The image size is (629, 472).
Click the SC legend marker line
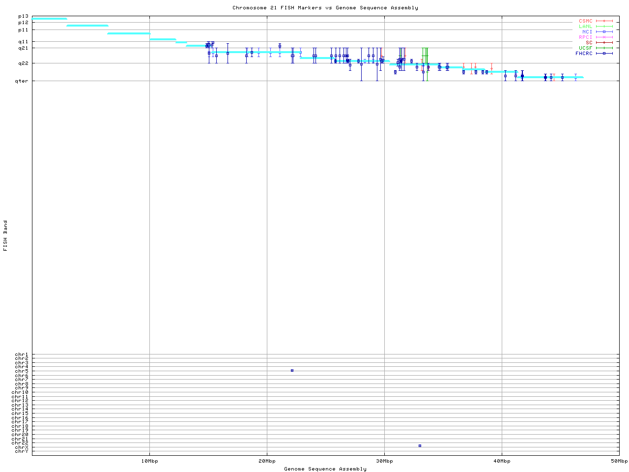tap(604, 43)
